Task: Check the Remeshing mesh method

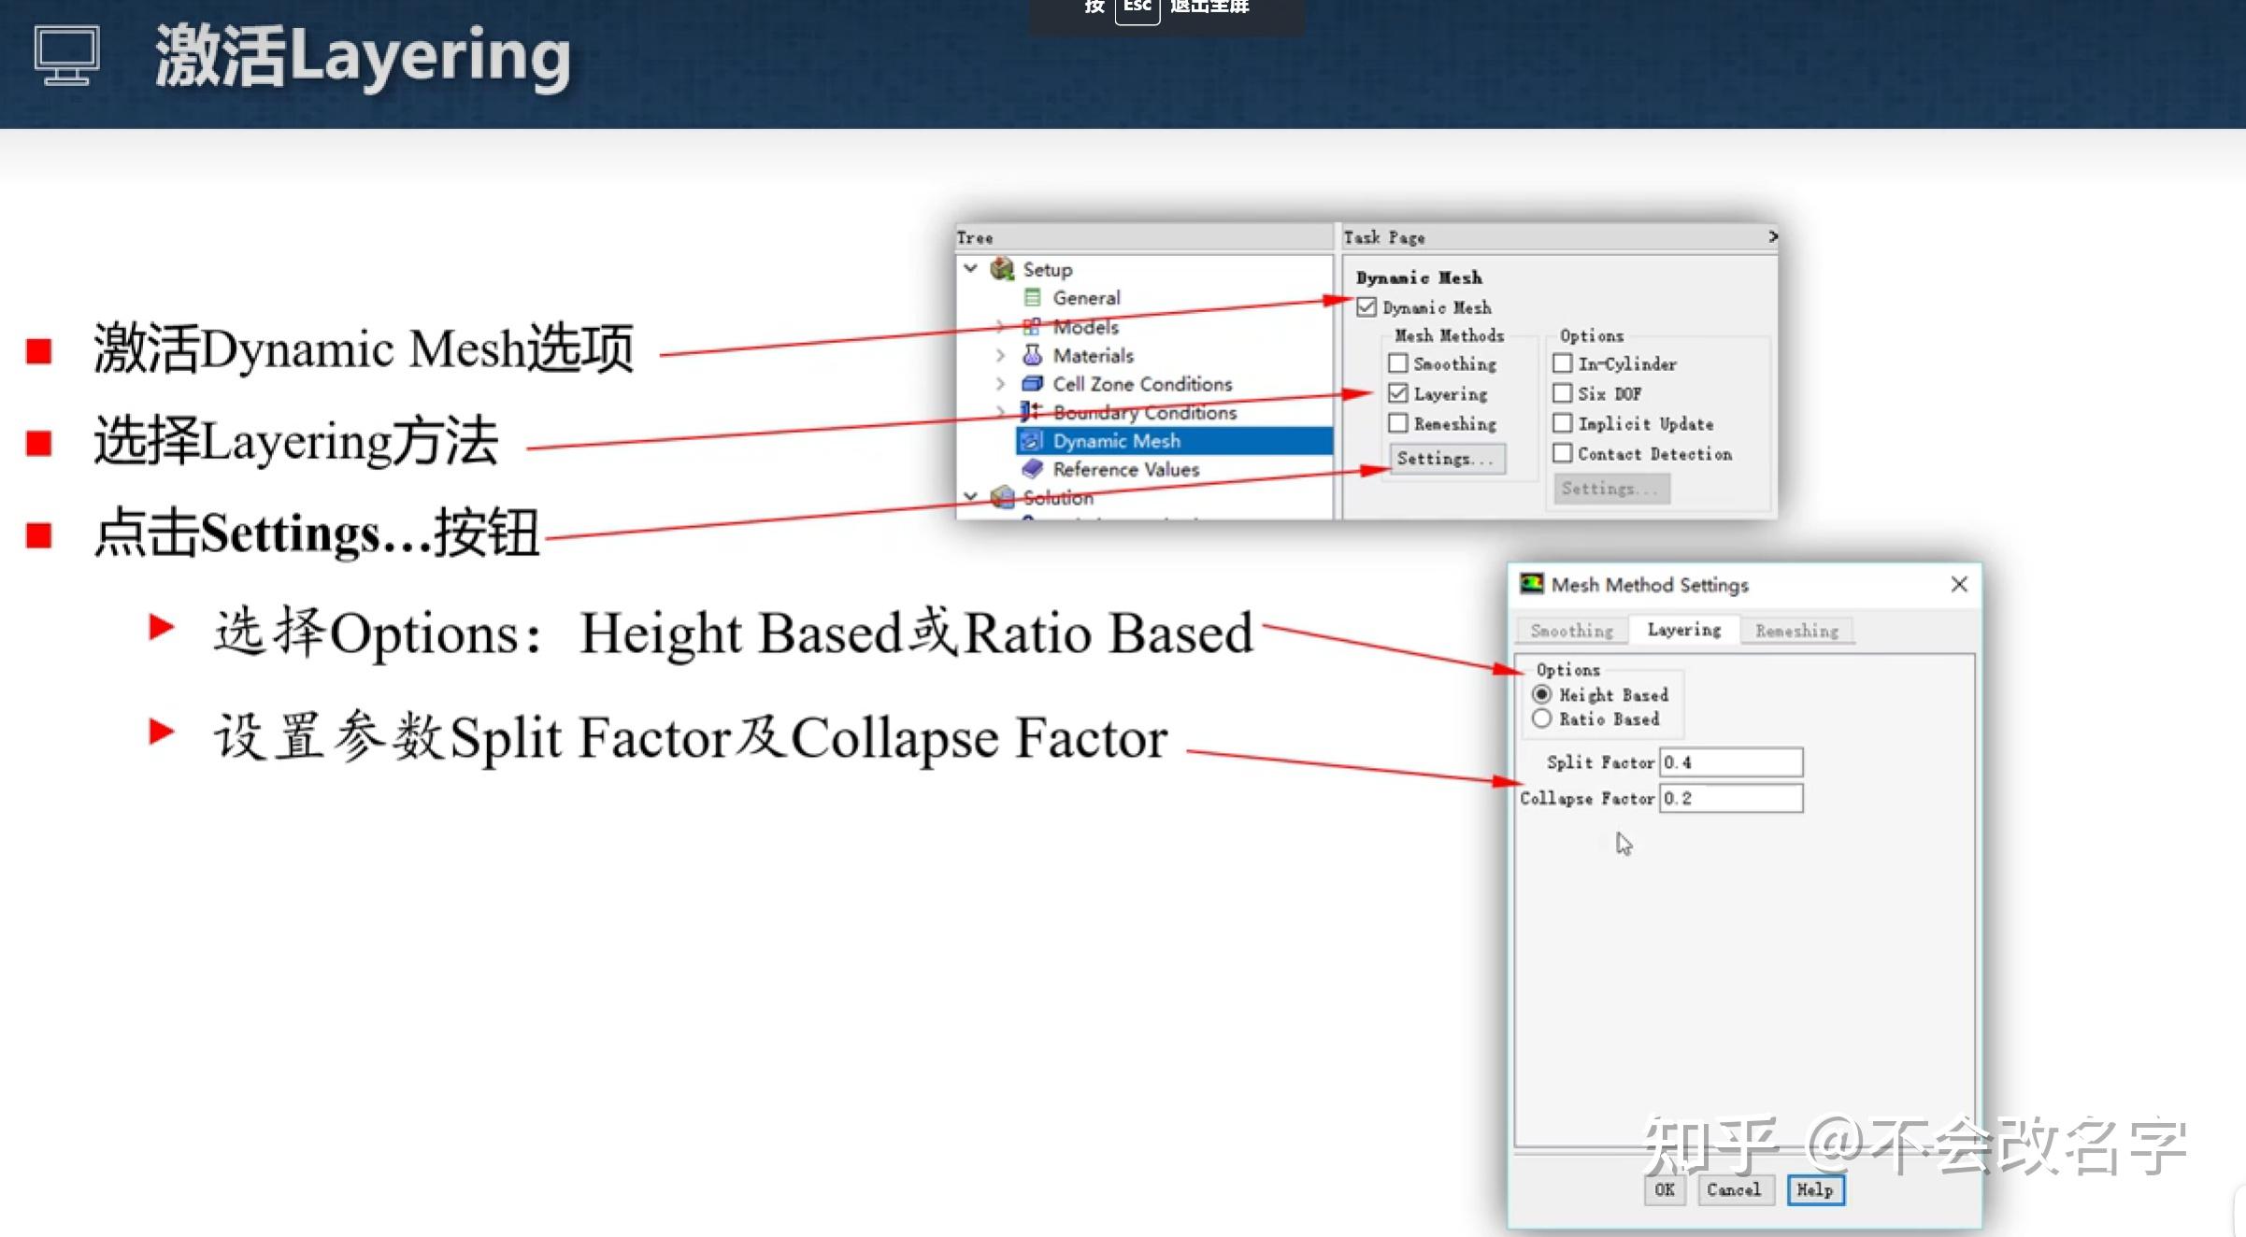Action: pyautogui.click(x=1398, y=423)
